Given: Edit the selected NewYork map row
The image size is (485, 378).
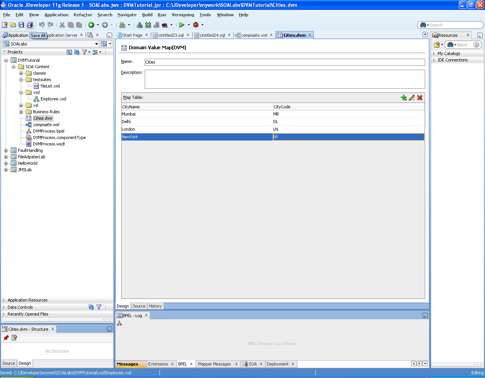Looking at the screenshot, I should tap(412, 97).
